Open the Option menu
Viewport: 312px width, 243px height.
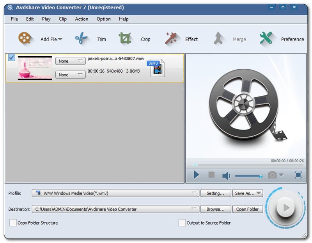tap(103, 19)
